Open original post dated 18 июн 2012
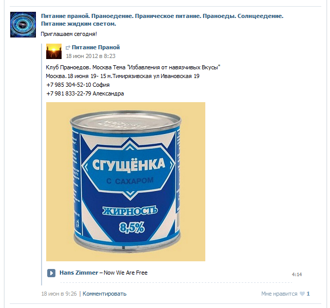 [90, 56]
